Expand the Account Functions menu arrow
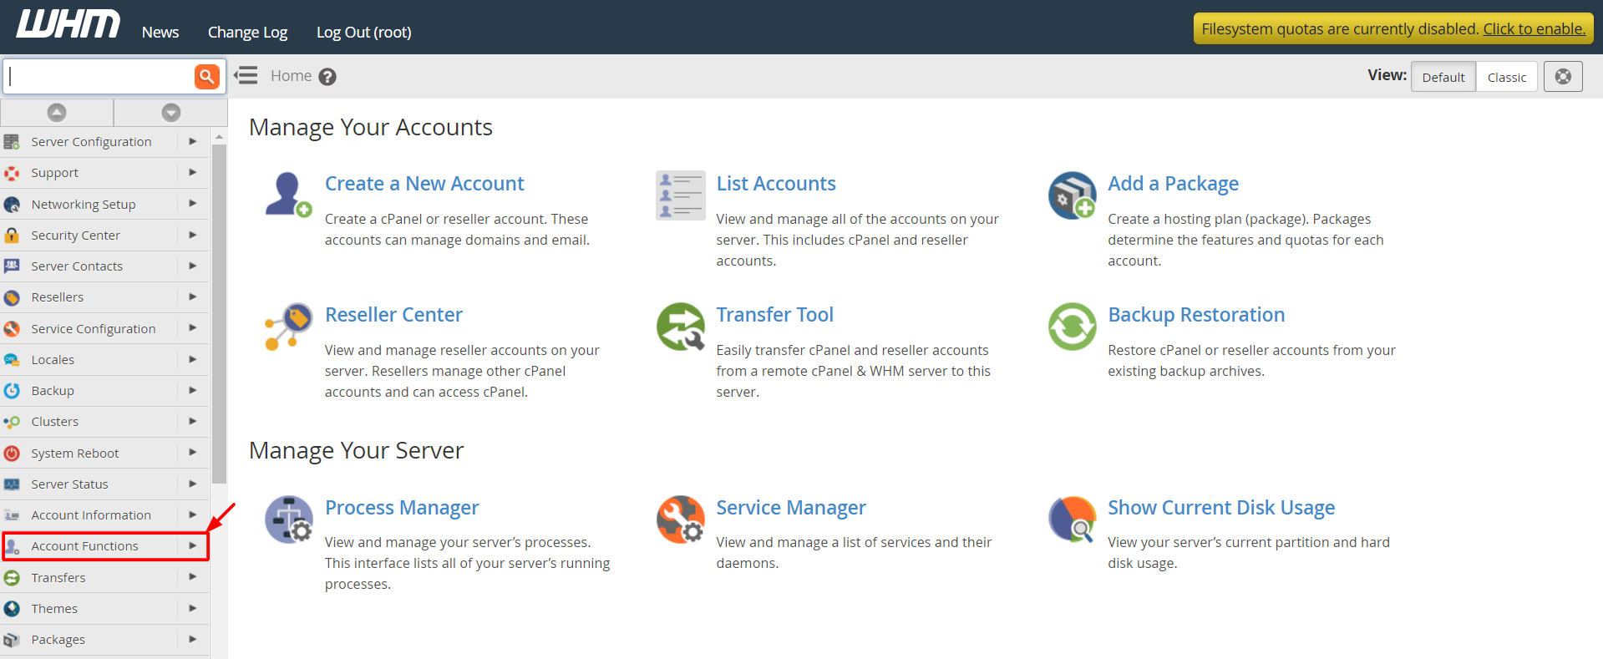The image size is (1603, 659). coord(193,546)
